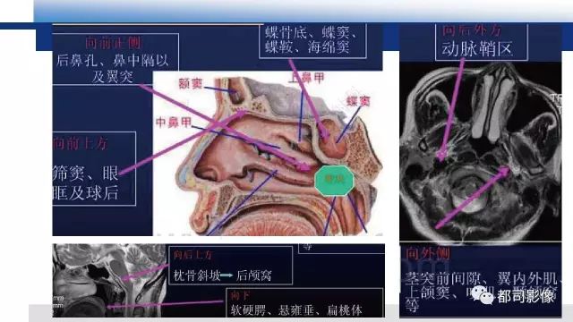This screenshot has width=573, height=322.
Task: Click the label '蝶窦' on the illustration
Action: point(358,101)
